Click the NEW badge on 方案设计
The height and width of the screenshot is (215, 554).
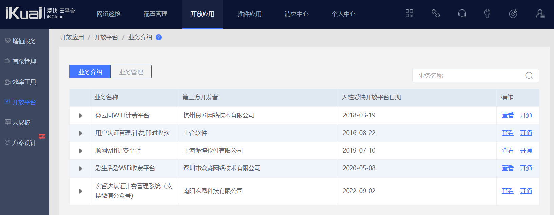click(42, 136)
